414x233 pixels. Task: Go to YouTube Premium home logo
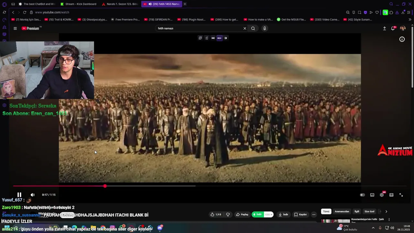click(31, 28)
